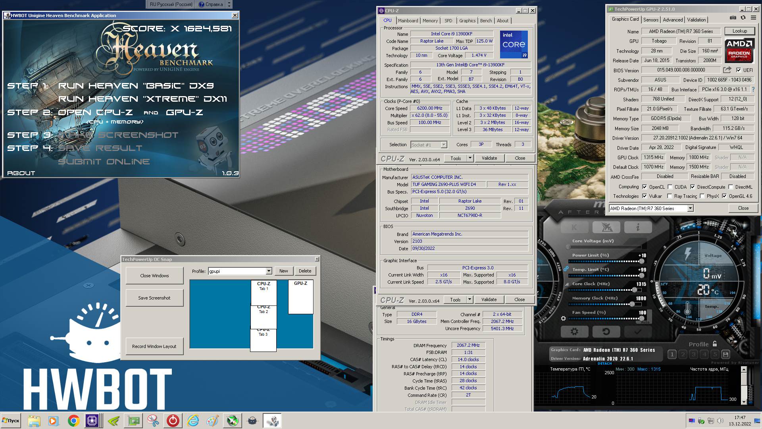Switch to the CPU-Z Bench tab
This screenshot has height=429, width=762.
[x=486, y=21]
